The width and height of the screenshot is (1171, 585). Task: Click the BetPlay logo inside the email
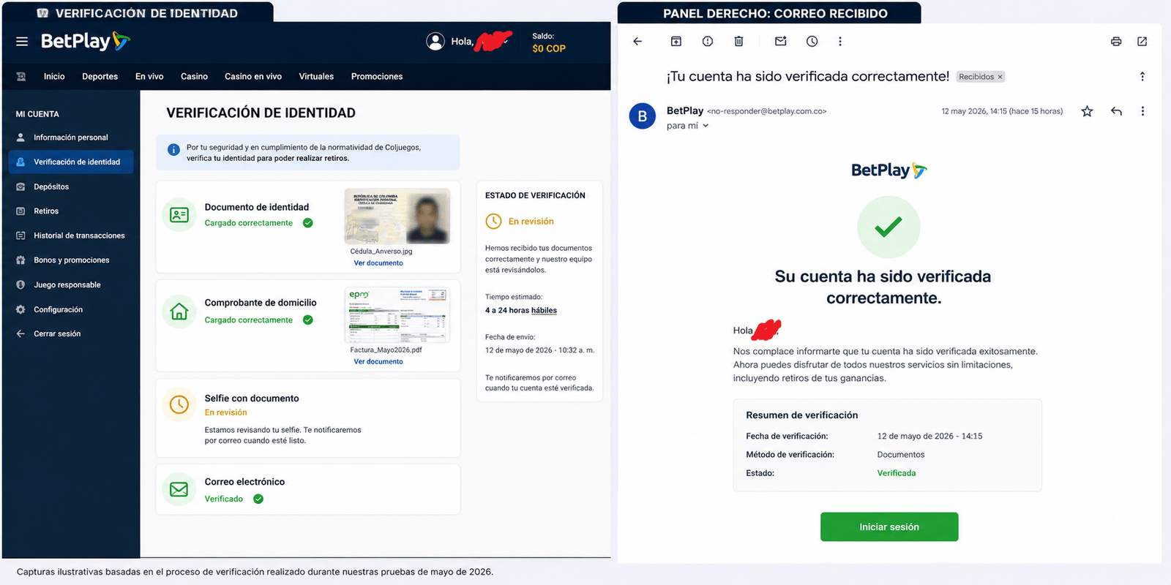coord(889,170)
